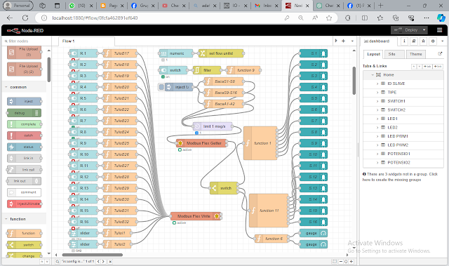Expand the TIPE group
This screenshot has width=449, height=266.
pos(377,93)
